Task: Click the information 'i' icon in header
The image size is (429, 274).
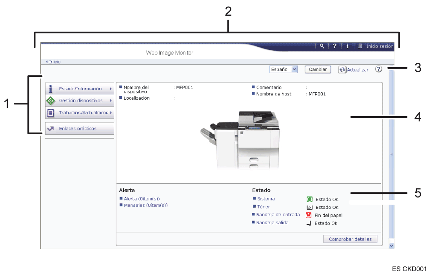Action: click(x=347, y=46)
